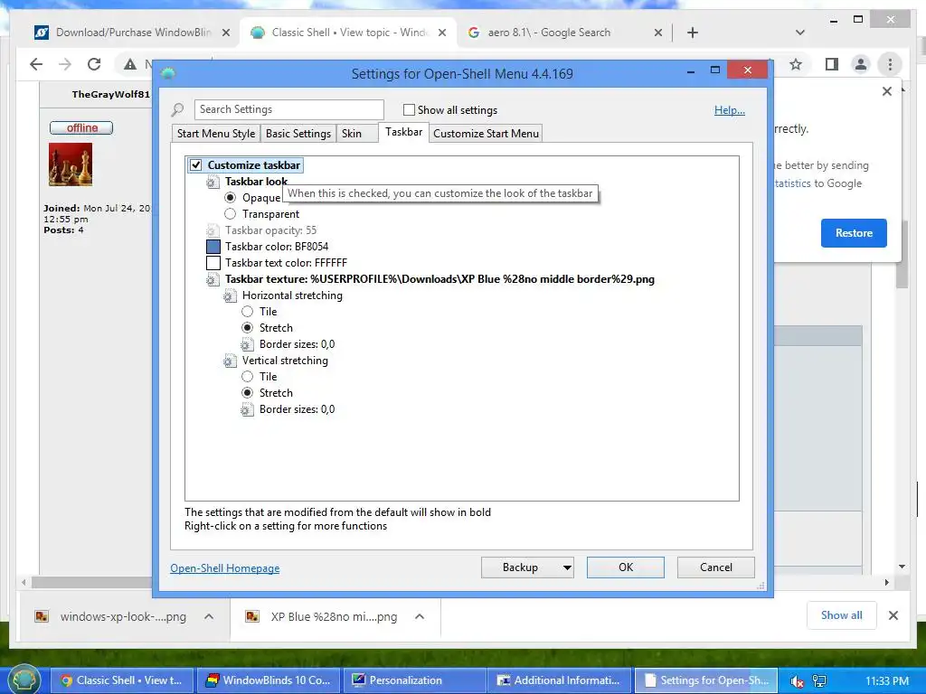Viewport: 926px width, 694px height.
Task: Close the Chrome downloads bar
Action: click(x=893, y=615)
